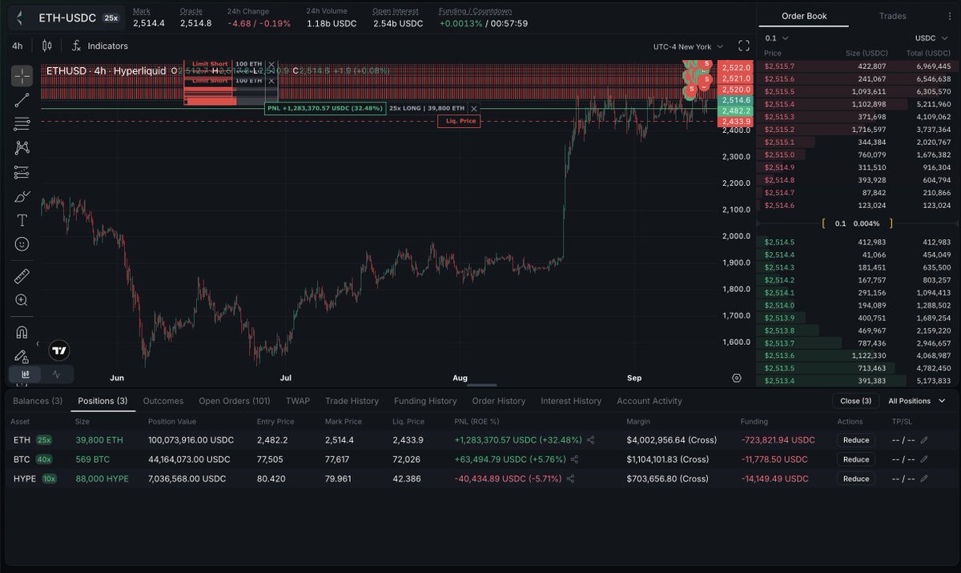The width and height of the screenshot is (961, 573).
Task: Open the Order History tab
Action: 499,401
